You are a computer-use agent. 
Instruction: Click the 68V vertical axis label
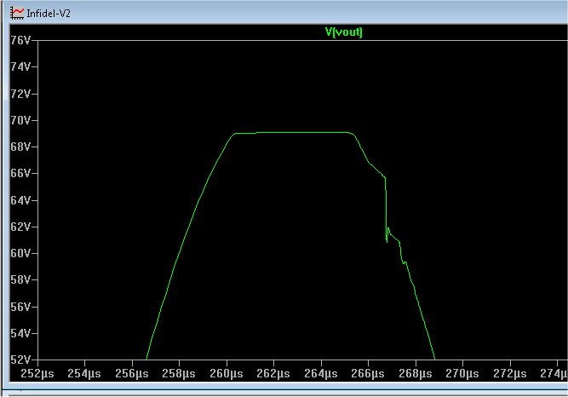(20, 147)
